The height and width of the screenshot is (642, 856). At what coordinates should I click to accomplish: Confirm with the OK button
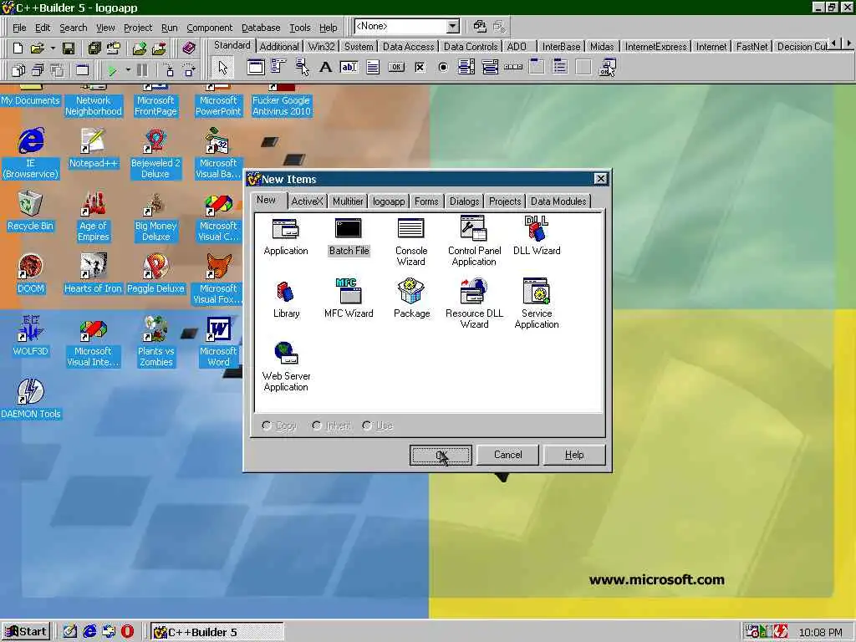pyautogui.click(x=441, y=455)
